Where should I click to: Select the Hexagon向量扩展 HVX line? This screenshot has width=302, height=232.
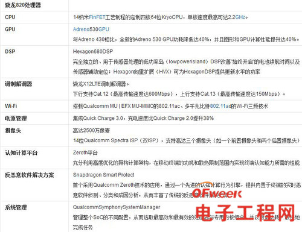[x=167, y=72]
